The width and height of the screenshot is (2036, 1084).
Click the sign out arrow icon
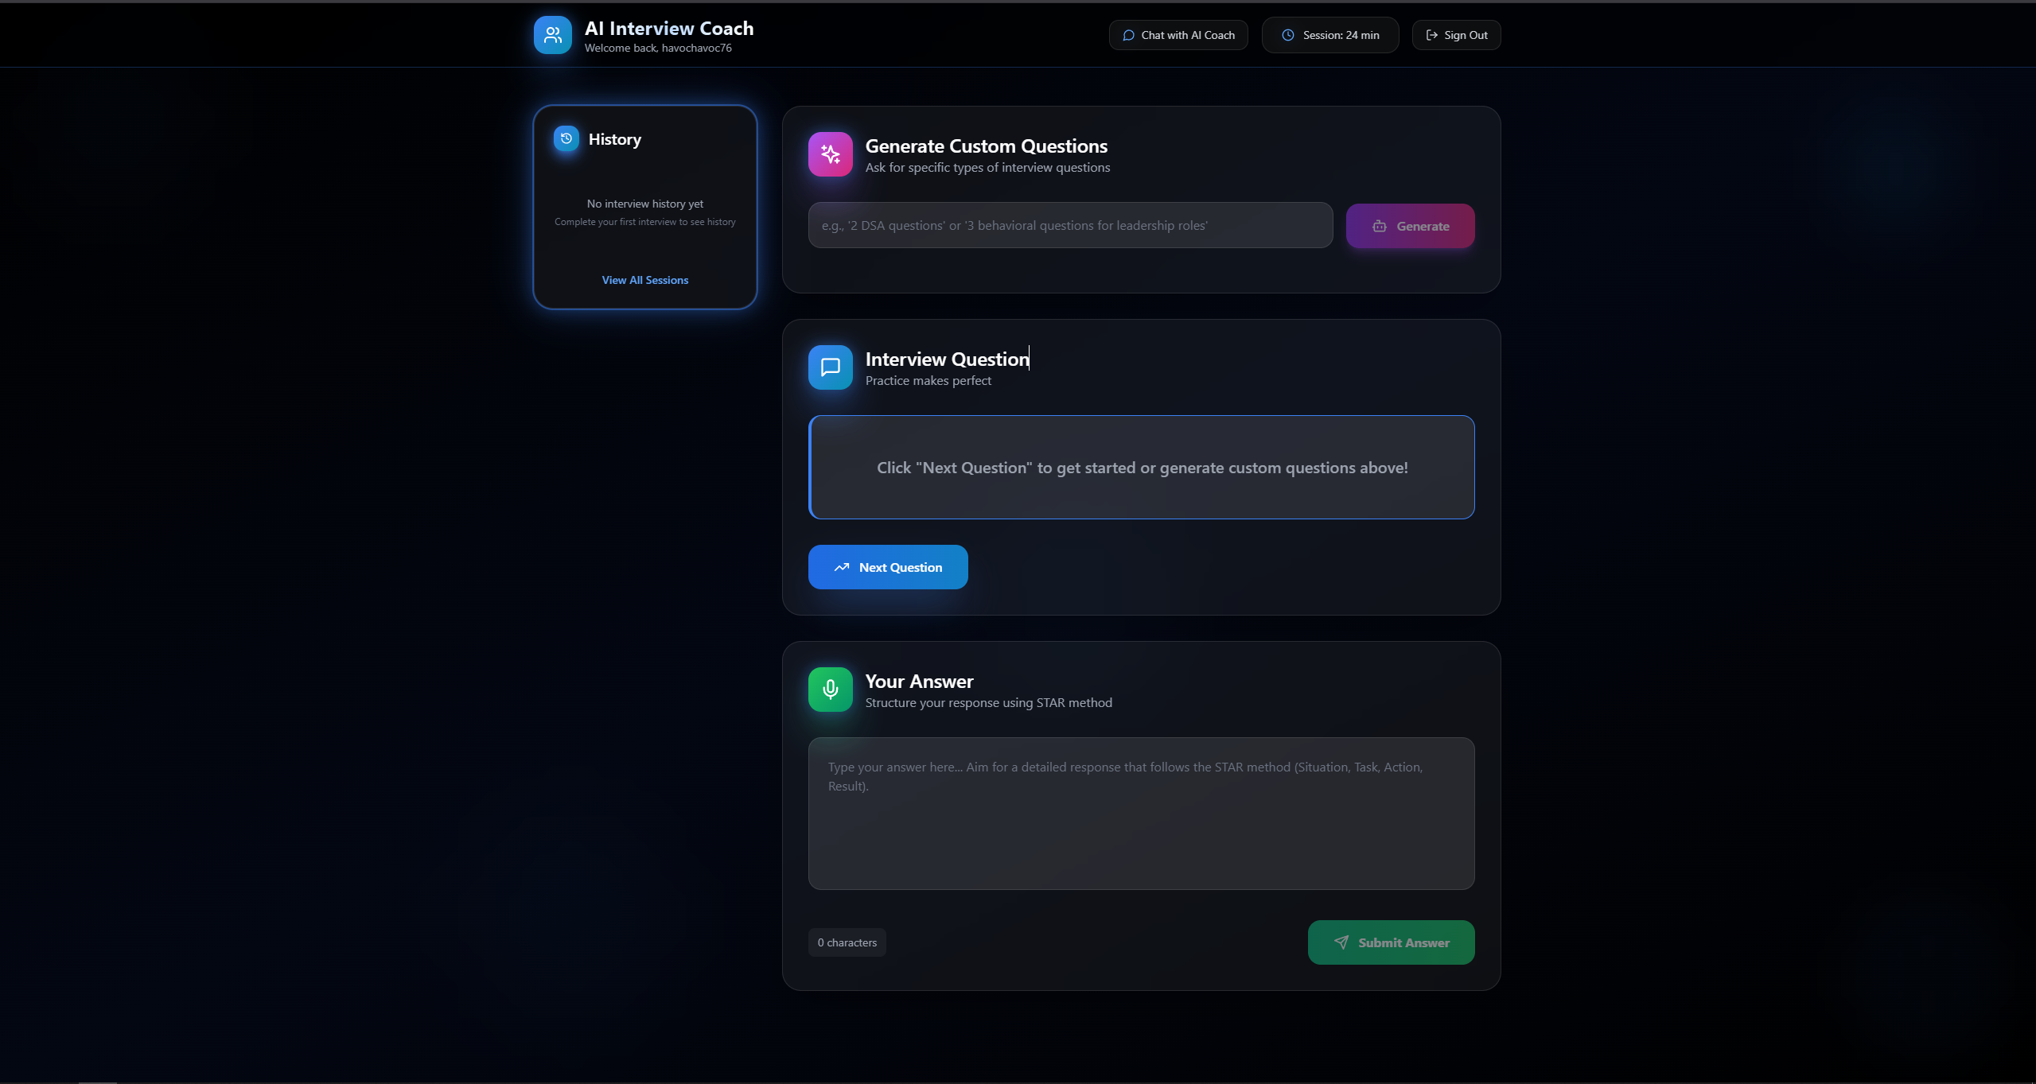1431,35
